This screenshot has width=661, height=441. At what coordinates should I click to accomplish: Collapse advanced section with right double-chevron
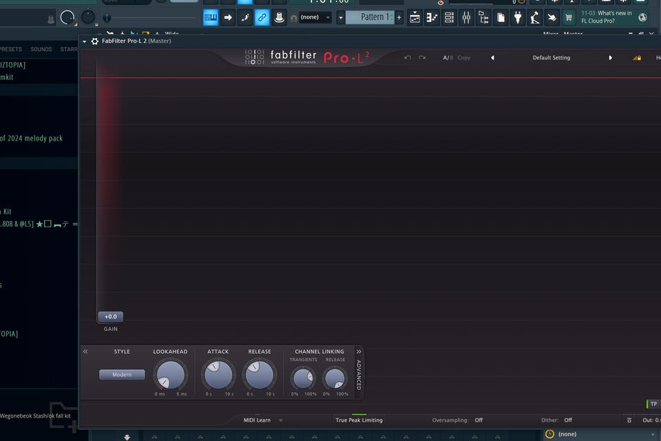coord(359,351)
